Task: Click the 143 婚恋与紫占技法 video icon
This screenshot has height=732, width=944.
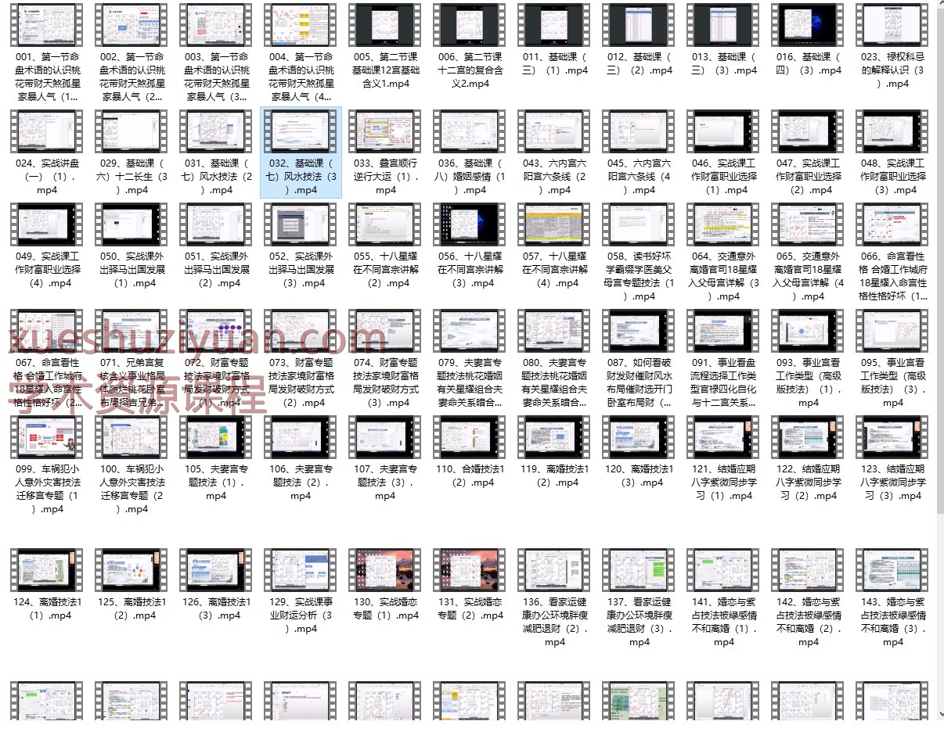Action: click(x=892, y=570)
